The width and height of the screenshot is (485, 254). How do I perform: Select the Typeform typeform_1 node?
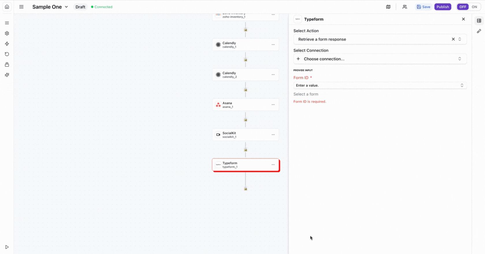tap(246, 165)
